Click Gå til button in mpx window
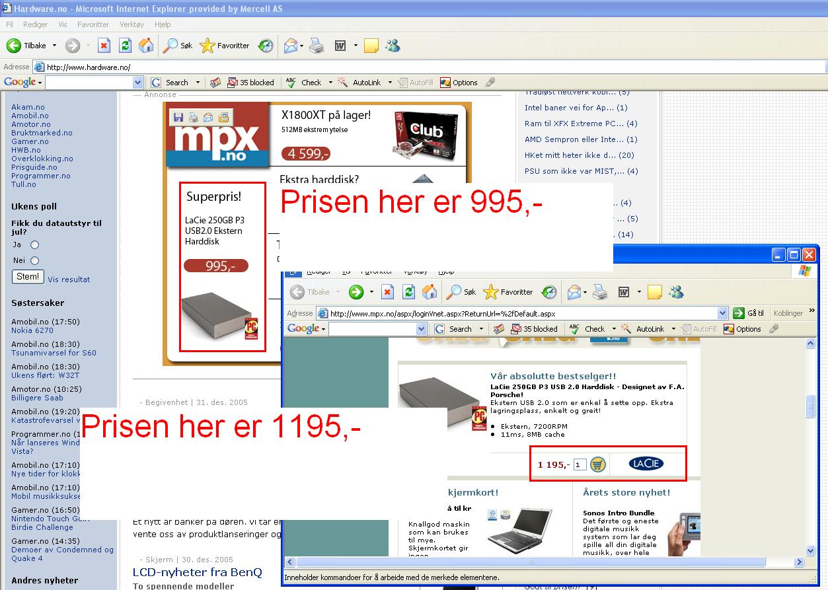The height and width of the screenshot is (590, 828). tap(748, 313)
